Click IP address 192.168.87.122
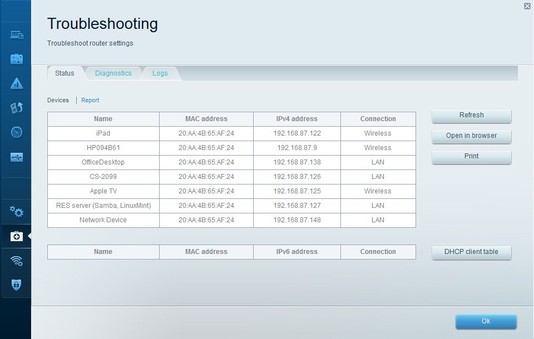The image size is (534, 339). [x=297, y=133]
